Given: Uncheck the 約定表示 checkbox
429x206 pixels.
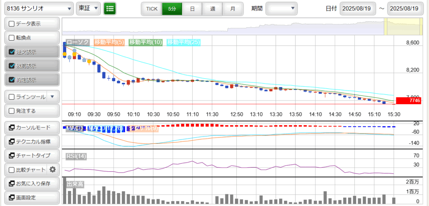Looking at the screenshot, I should pyautogui.click(x=12, y=80).
